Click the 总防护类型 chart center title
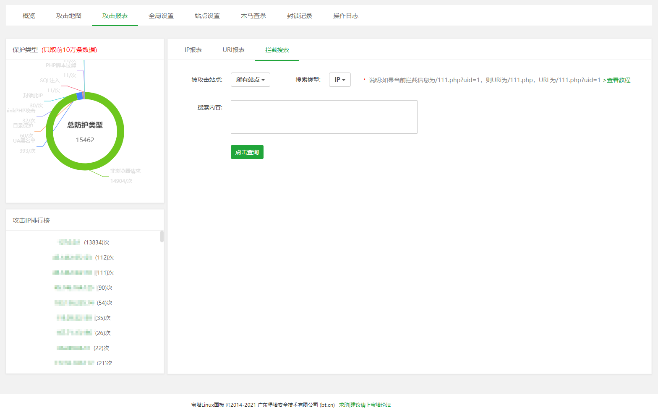 click(85, 125)
